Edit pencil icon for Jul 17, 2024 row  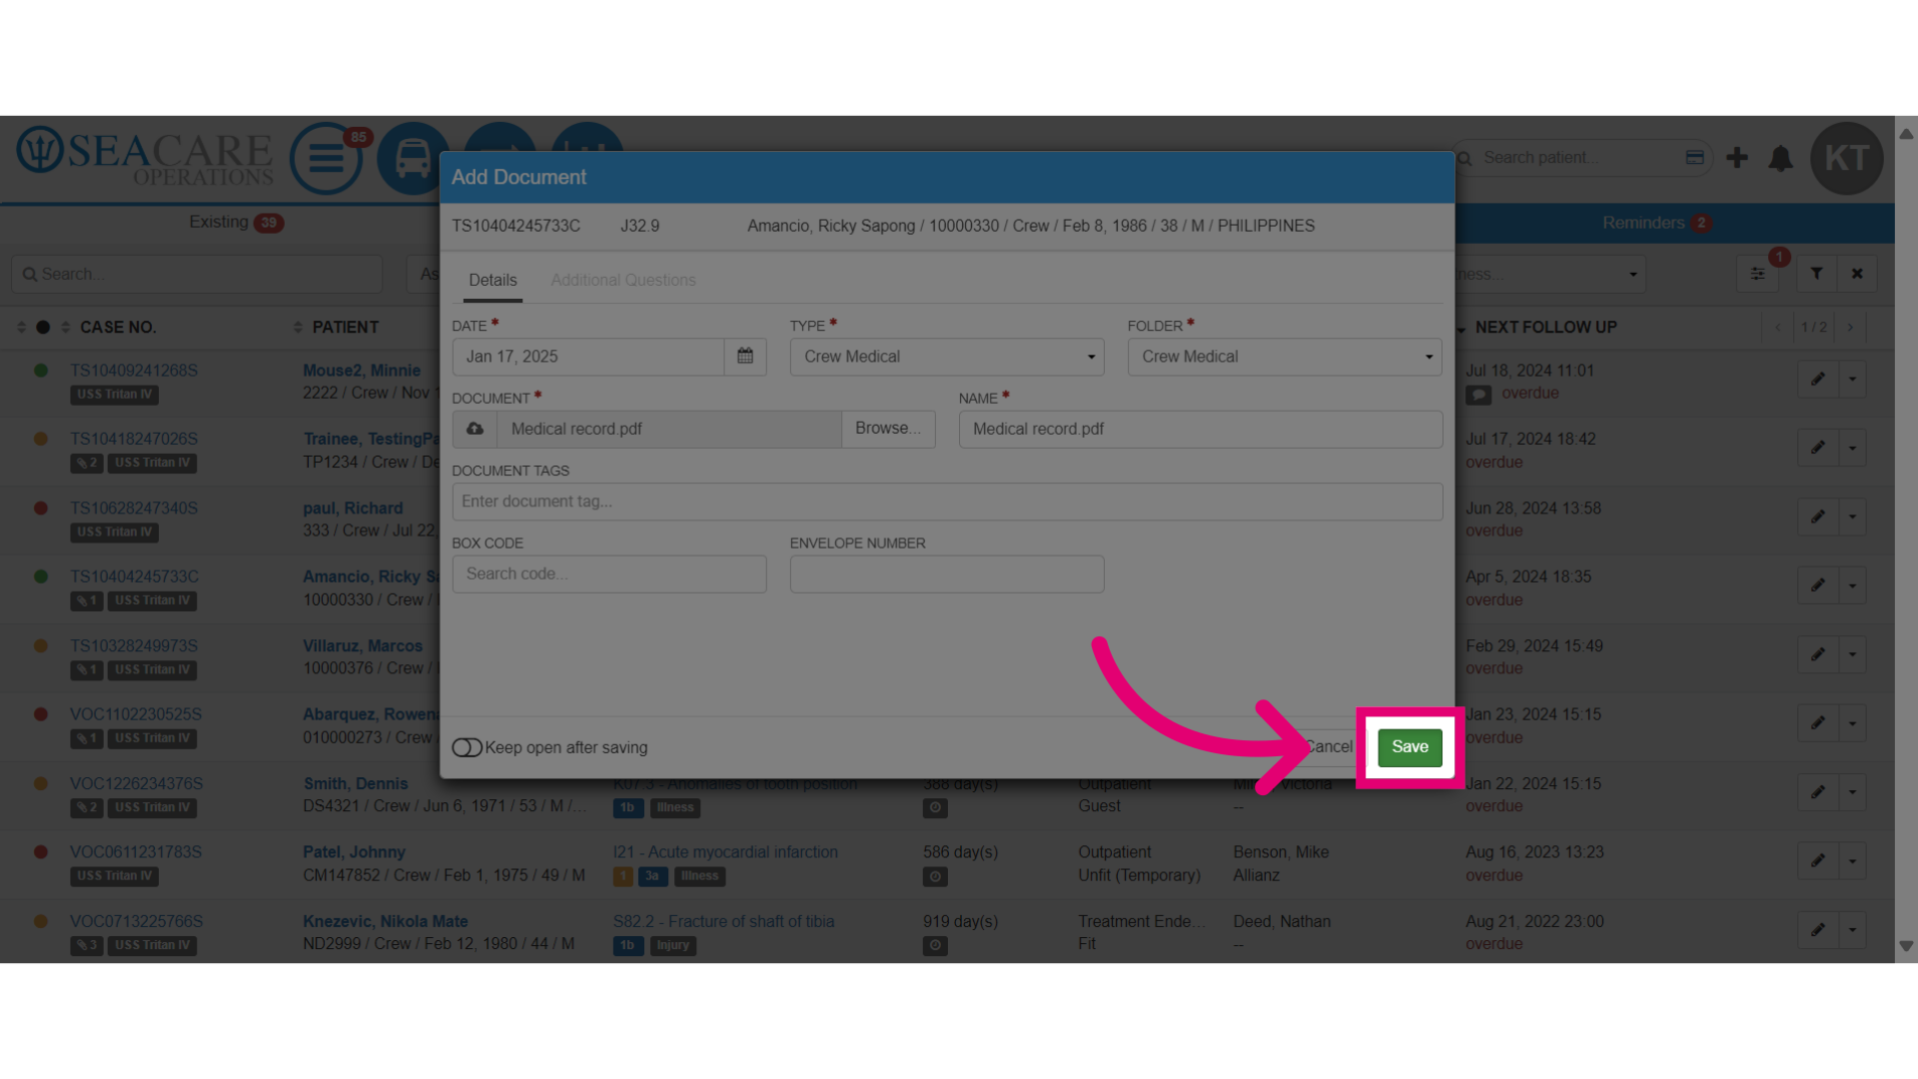[x=1818, y=448]
